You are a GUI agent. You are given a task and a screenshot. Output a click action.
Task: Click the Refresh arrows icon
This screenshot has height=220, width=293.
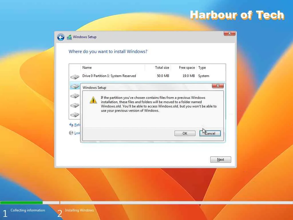pyautogui.click(x=71, y=125)
